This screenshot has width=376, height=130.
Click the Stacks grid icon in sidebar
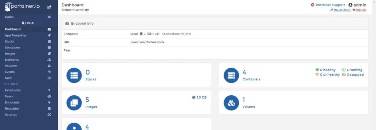pos(49,41)
